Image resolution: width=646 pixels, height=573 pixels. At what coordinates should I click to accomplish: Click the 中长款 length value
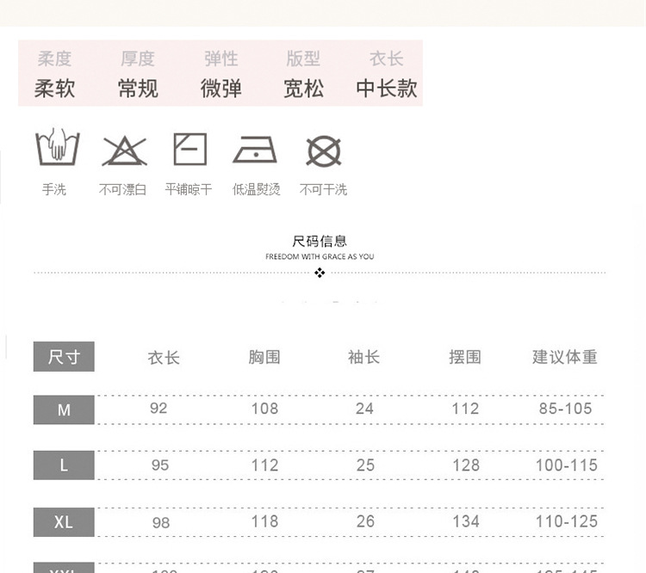point(387,89)
